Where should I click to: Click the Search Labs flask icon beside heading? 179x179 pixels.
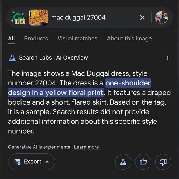point(12,58)
